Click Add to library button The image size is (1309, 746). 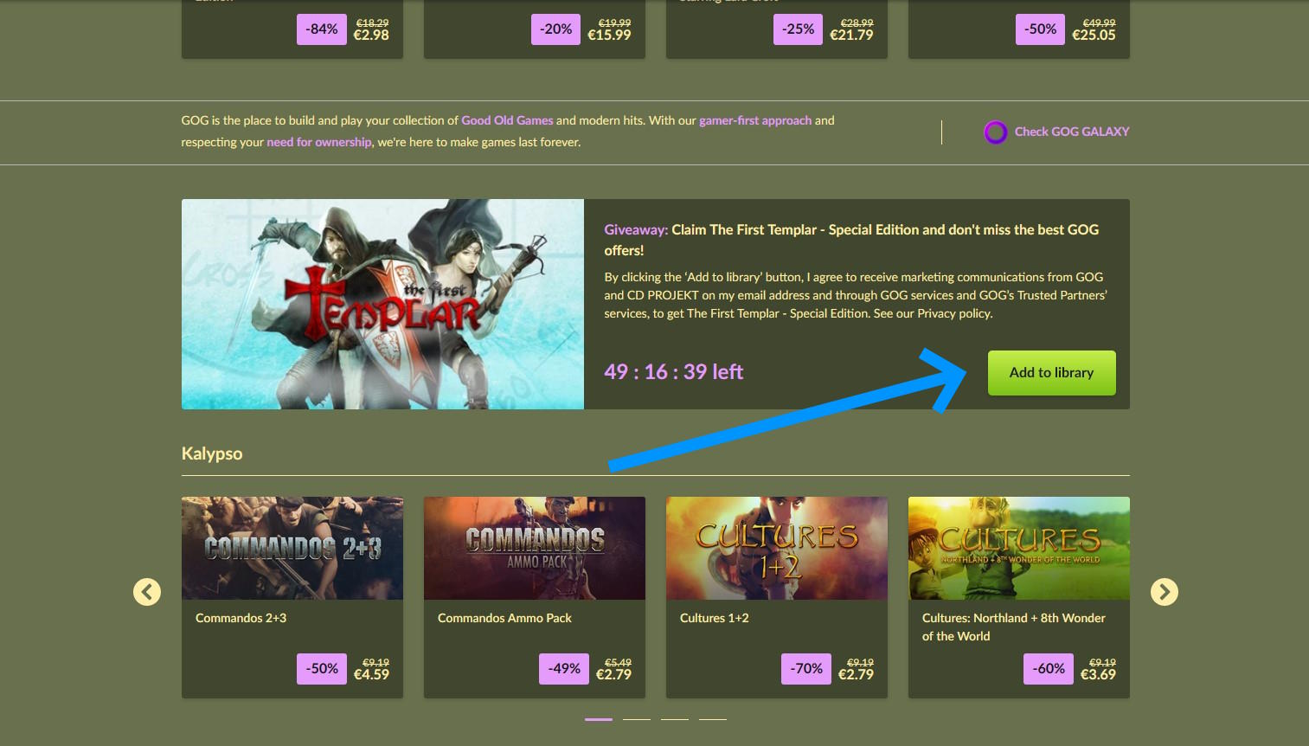point(1051,373)
